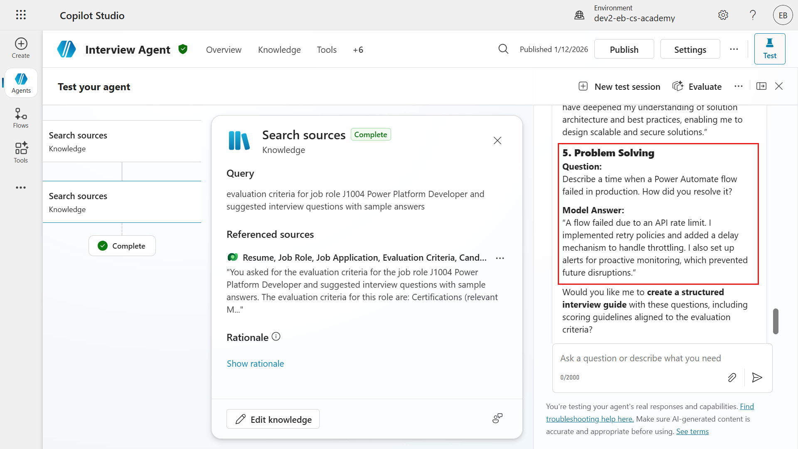
Task: Send message with the arrow icon
Action: click(x=757, y=377)
